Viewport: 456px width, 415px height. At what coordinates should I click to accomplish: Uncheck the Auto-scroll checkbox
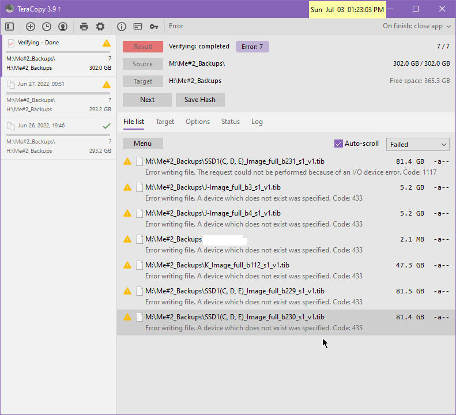coord(338,144)
